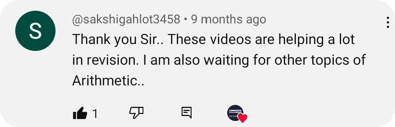Like the comment with thumbs-up icon
Screen dimensions: 395x127
pos(80,113)
